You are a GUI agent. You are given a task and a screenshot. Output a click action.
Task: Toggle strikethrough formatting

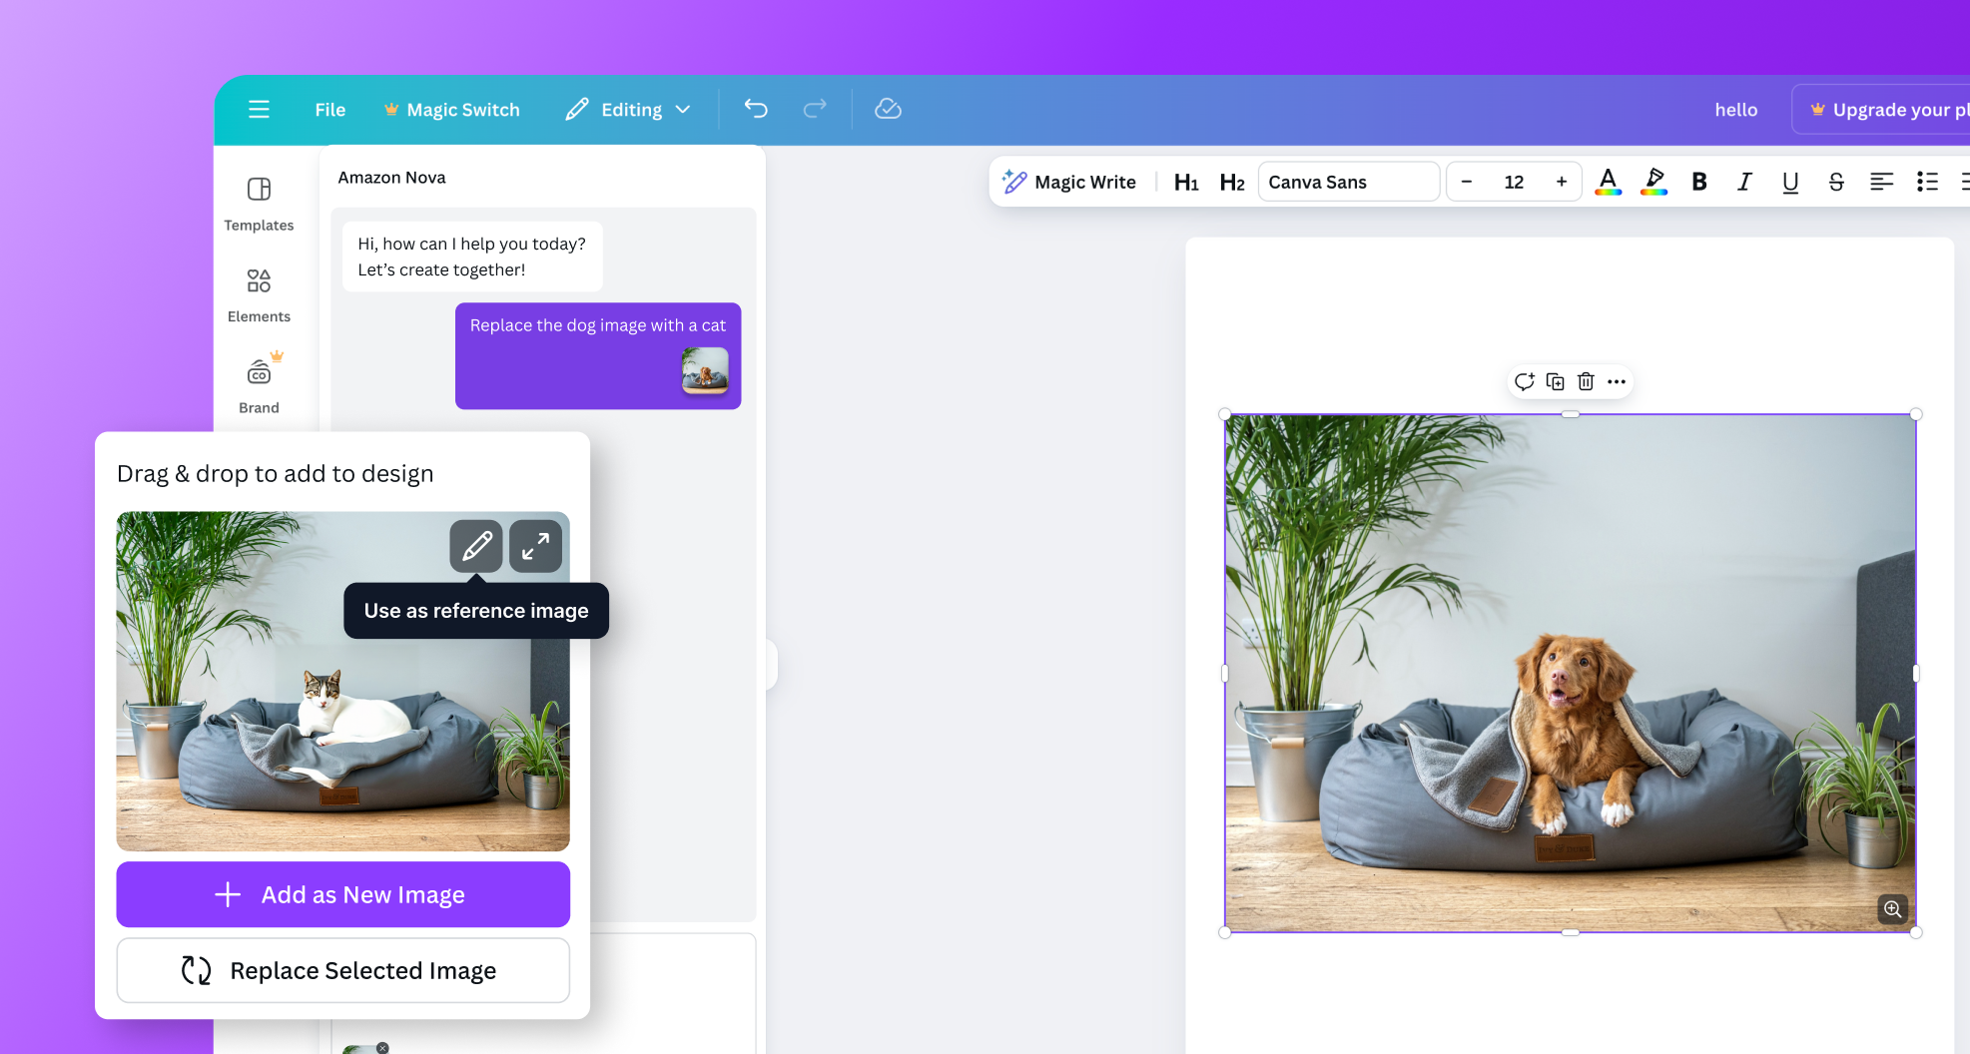coord(1836,182)
